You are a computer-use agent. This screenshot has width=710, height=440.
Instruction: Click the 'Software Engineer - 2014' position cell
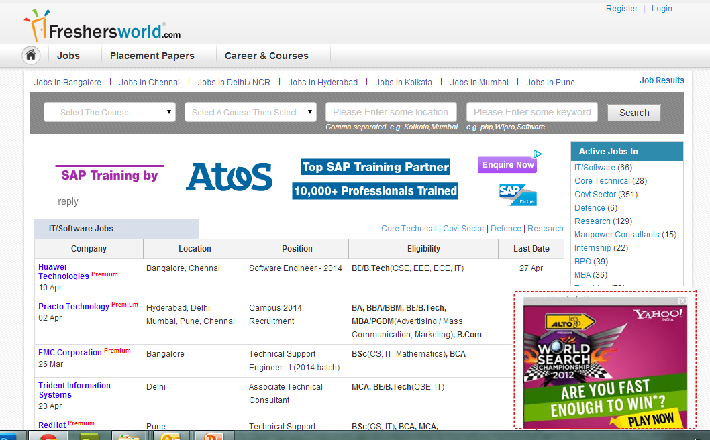(x=295, y=268)
